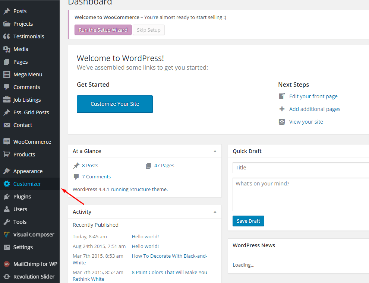The height and width of the screenshot is (283, 369).
Task: Click the Appearance paintbrush icon
Action: click(7, 171)
